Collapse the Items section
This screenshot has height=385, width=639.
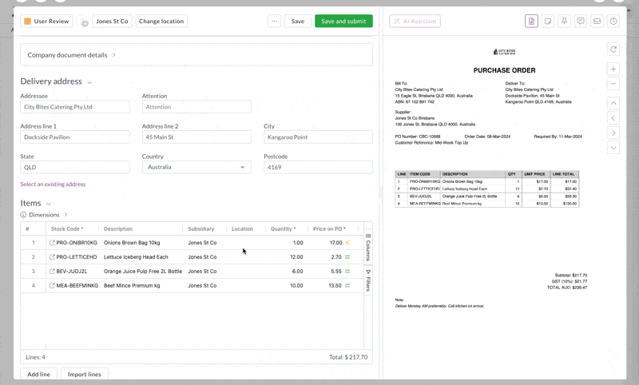pyautogui.click(x=49, y=204)
